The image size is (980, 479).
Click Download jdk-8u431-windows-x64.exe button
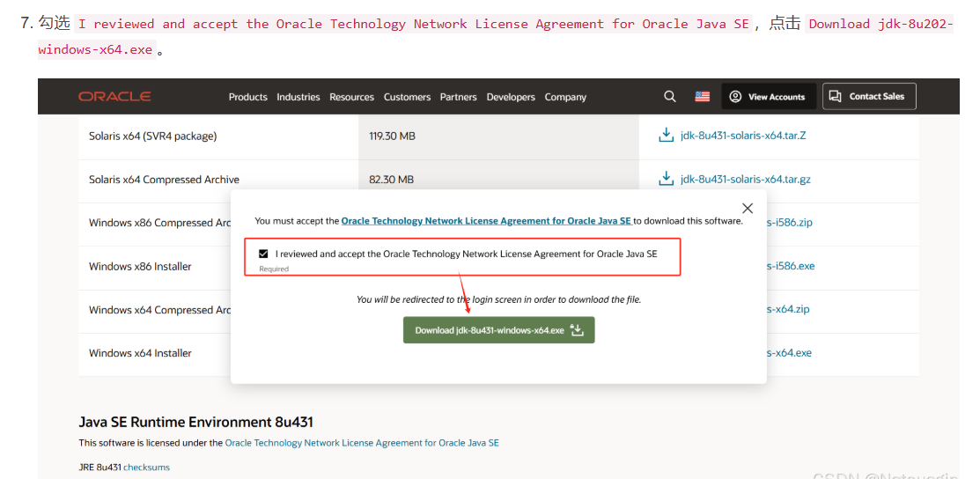pos(498,329)
